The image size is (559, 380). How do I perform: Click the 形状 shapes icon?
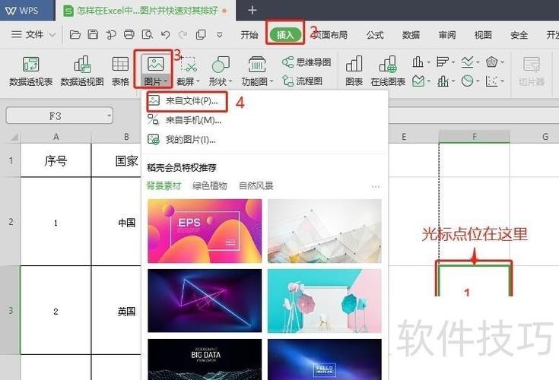click(221, 65)
